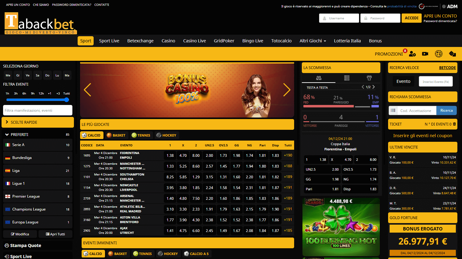This screenshot has height=259, width=462.
Task: Open Bundesliga with the German flag
Action: point(38,158)
